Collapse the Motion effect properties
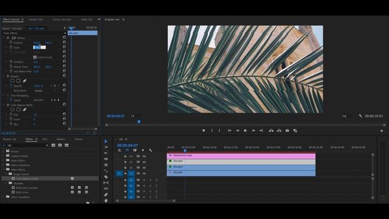This screenshot has height=219, width=389. (x=4, y=38)
